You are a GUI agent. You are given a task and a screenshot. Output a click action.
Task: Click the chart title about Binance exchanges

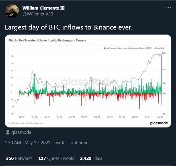click(x=47, y=40)
